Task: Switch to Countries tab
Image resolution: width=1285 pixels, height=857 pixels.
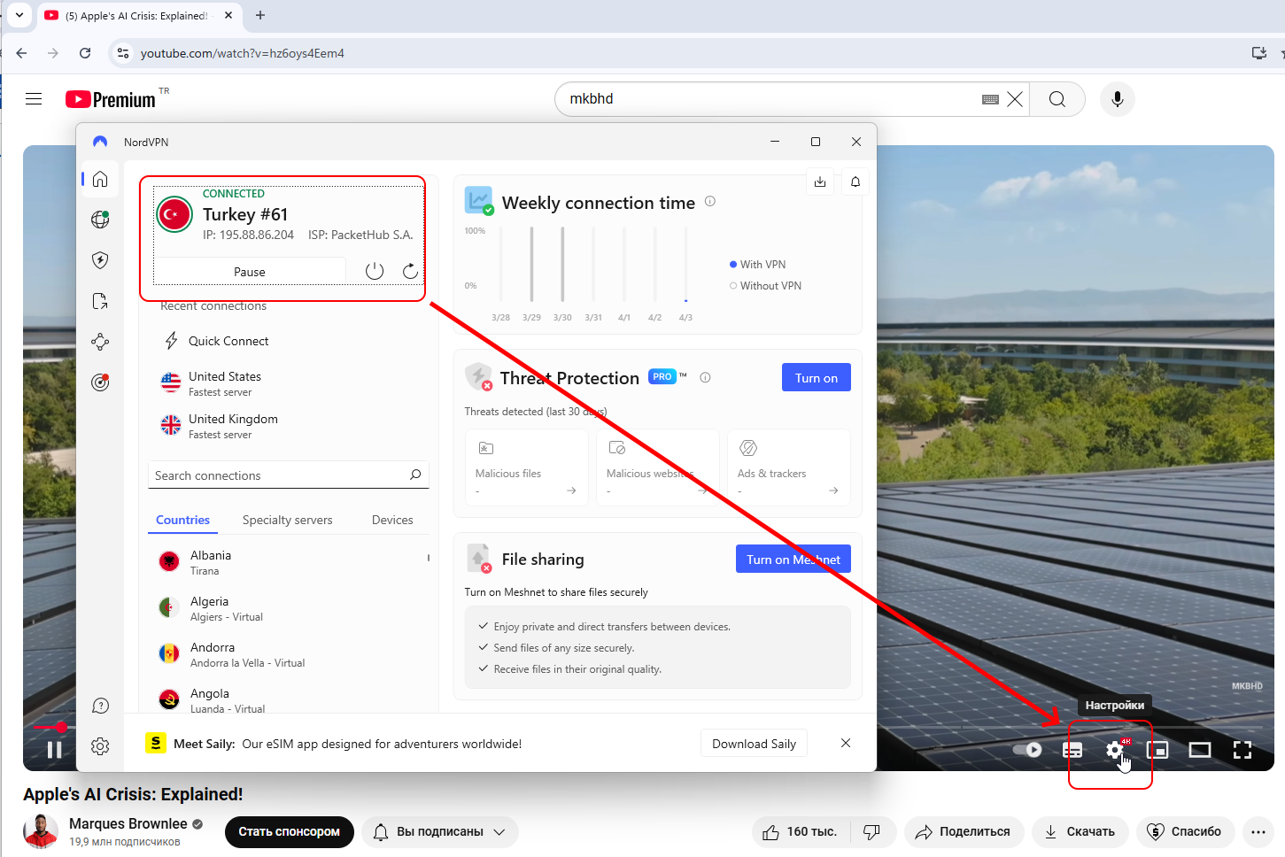Action: click(x=182, y=520)
